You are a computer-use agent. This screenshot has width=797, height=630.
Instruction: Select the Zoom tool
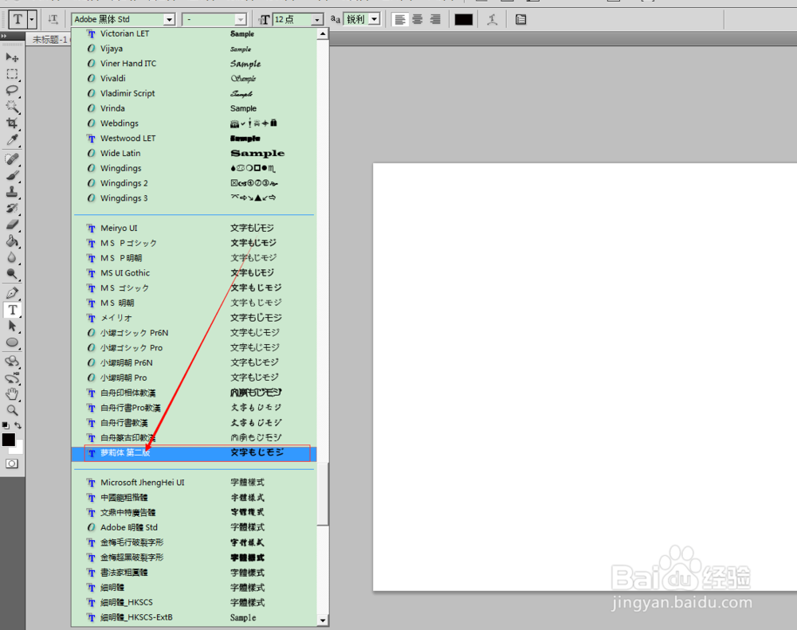(12, 410)
